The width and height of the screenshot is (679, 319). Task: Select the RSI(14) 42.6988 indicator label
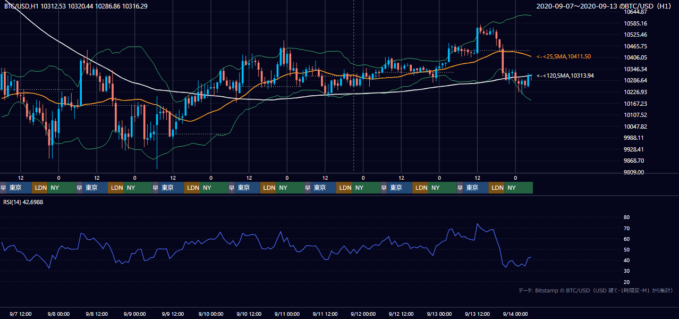pyautogui.click(x=23, y=202)
